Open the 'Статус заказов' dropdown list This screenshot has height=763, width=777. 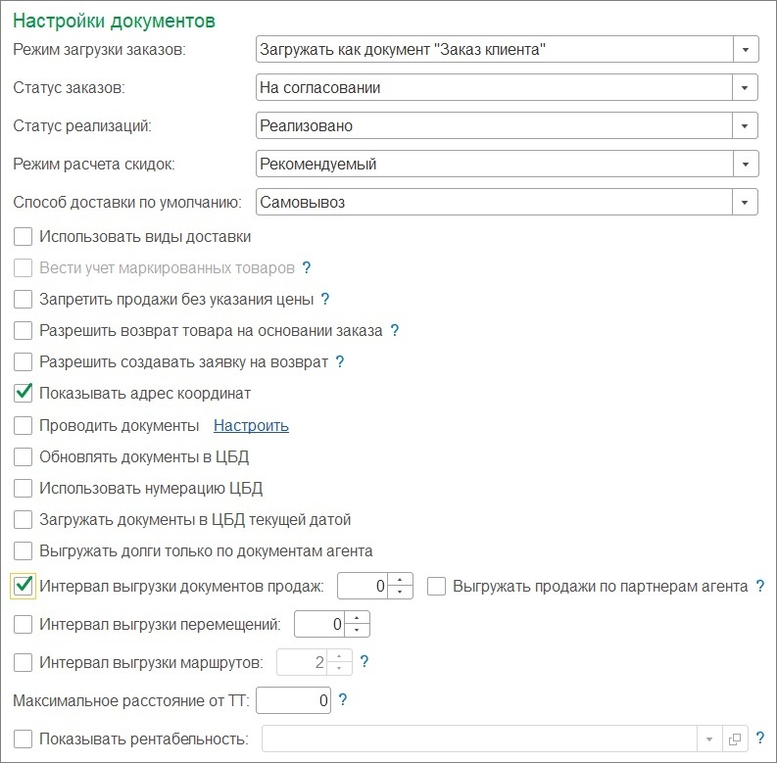click(x=746, y=87)
